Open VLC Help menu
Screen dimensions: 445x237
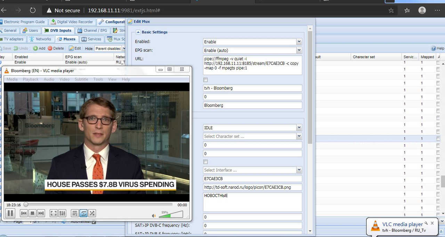tap(126, 79)
